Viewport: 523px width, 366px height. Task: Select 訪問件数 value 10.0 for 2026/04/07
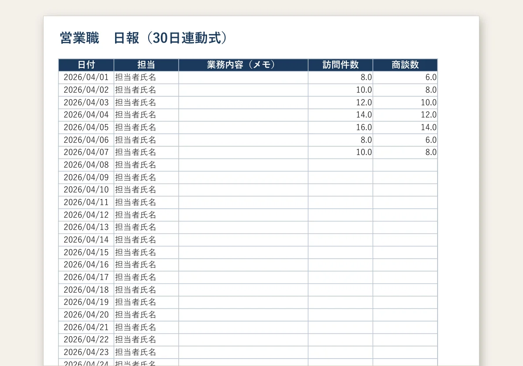tap(341, 152)
